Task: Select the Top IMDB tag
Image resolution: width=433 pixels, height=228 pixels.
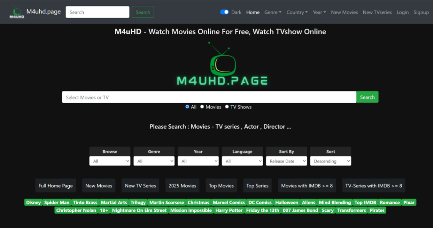Action: coord(365,203)
